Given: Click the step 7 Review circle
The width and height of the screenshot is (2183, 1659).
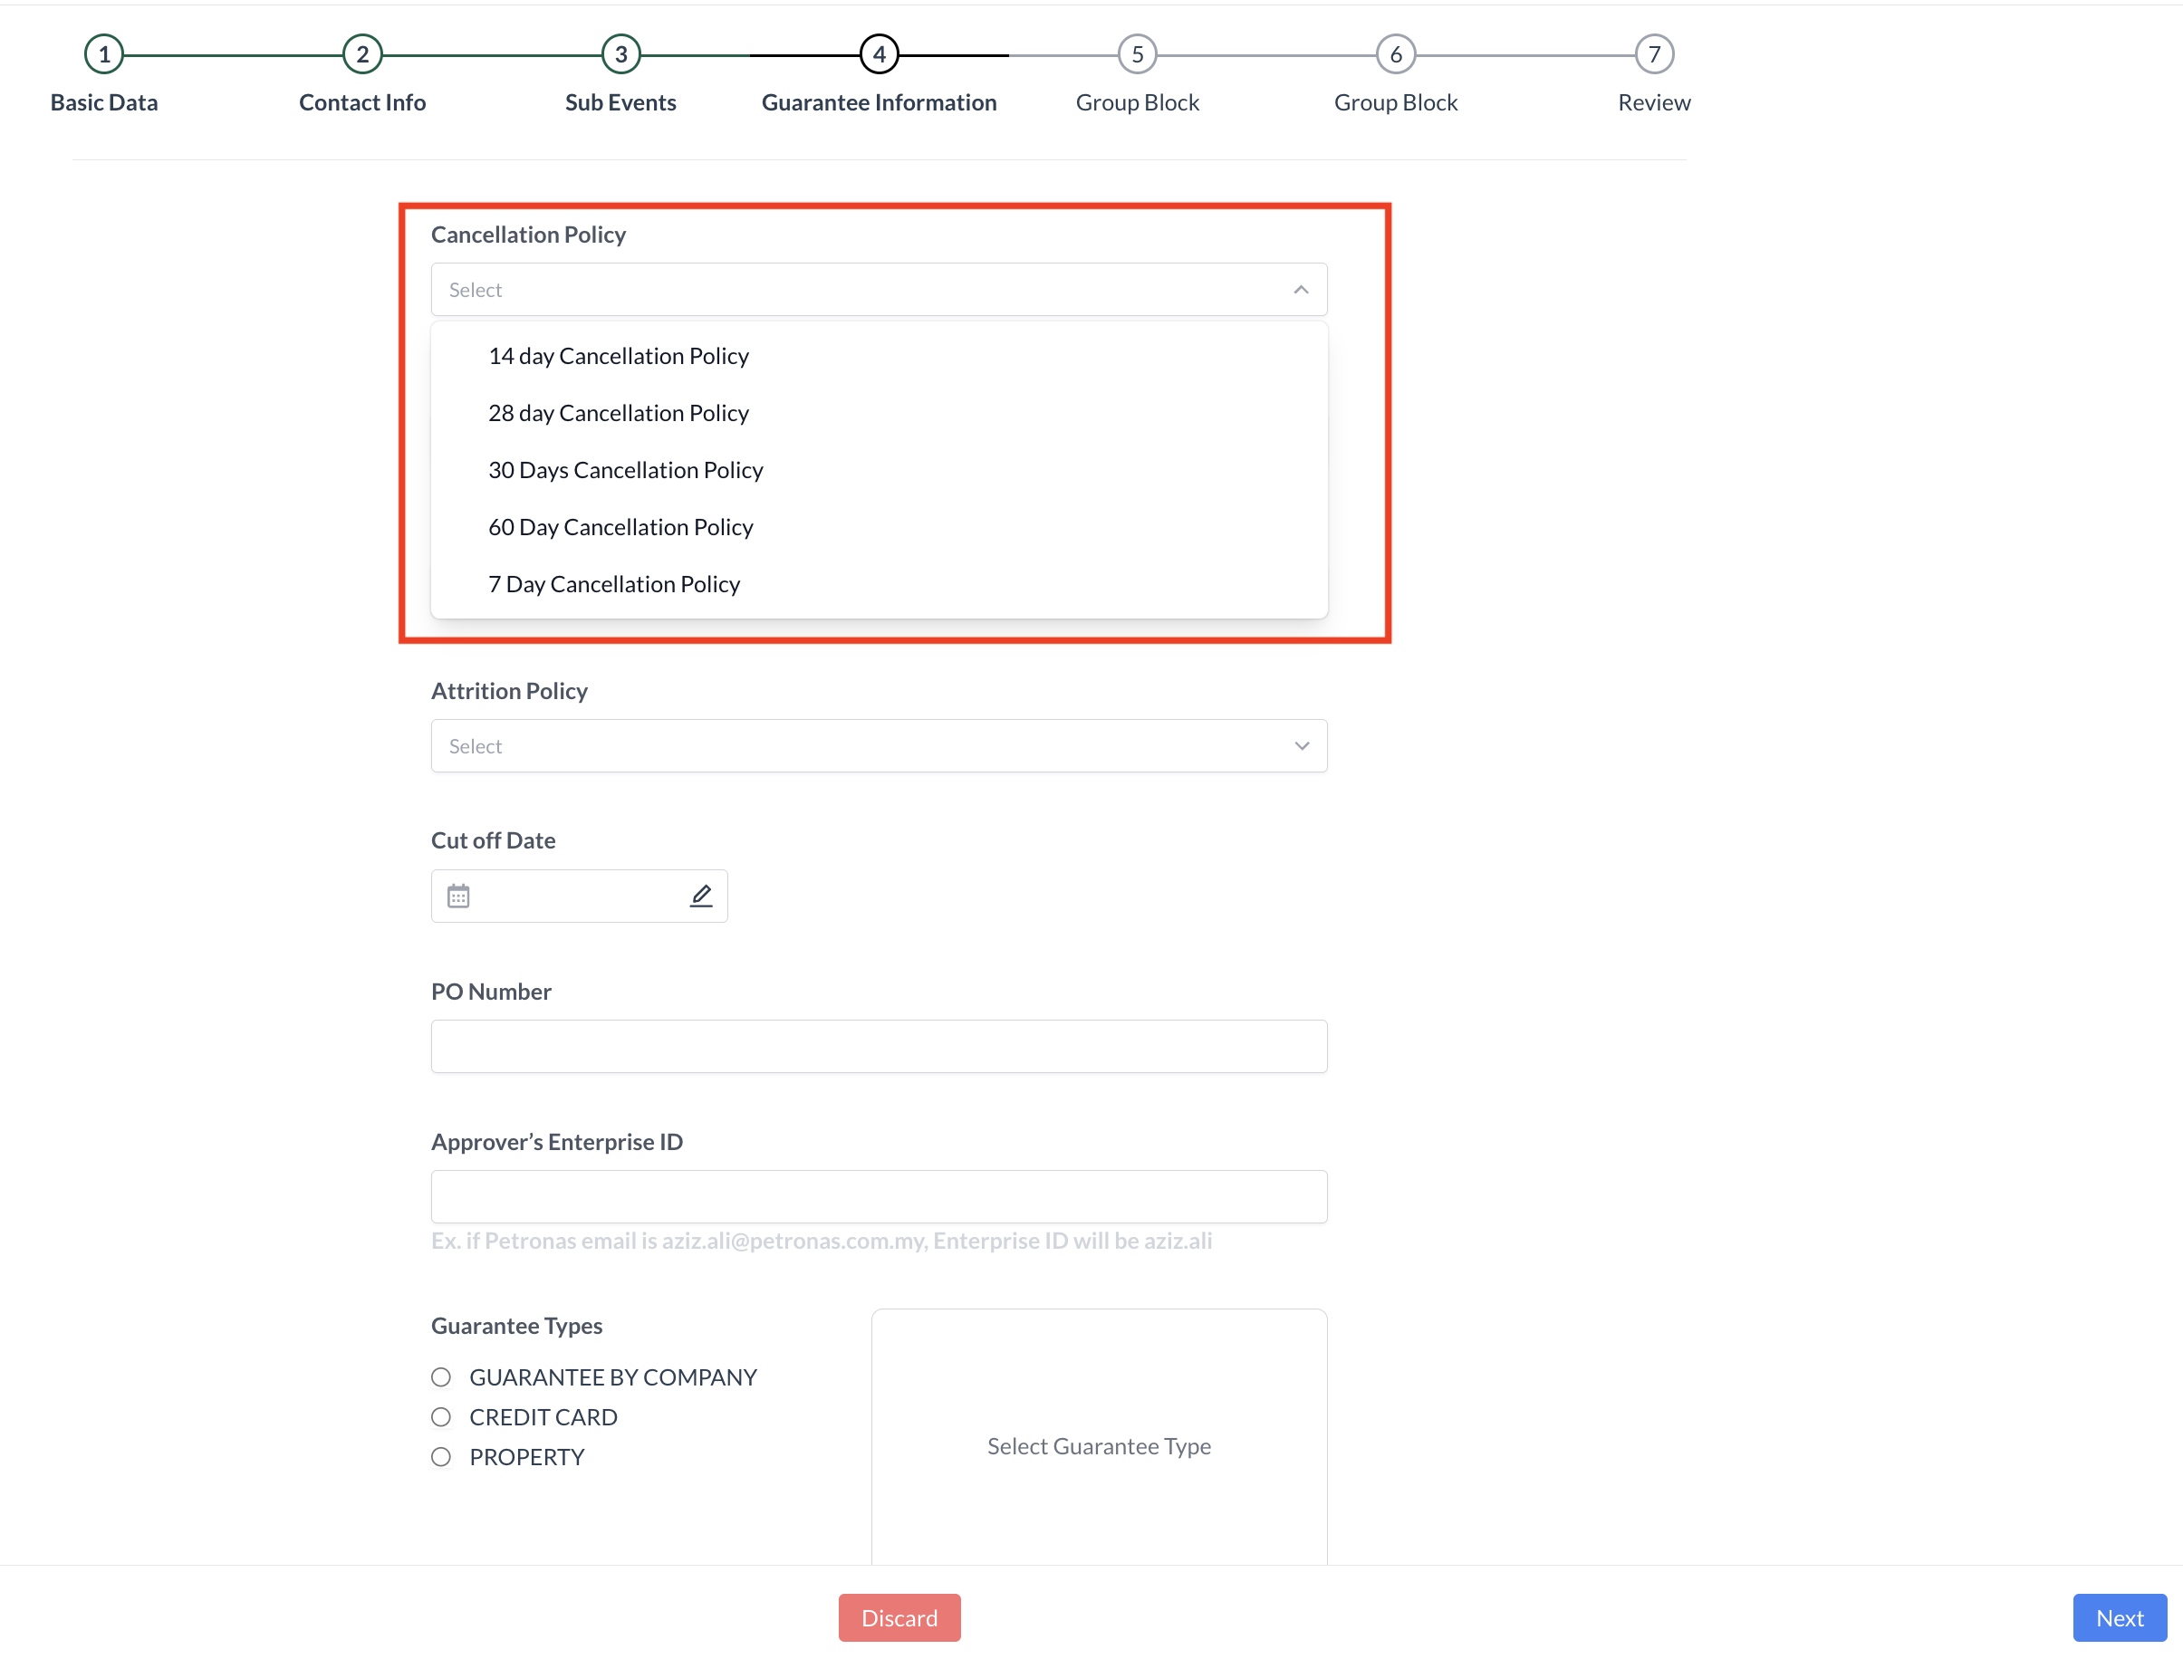Looking at the screenshot, I should click(1653, 55).
